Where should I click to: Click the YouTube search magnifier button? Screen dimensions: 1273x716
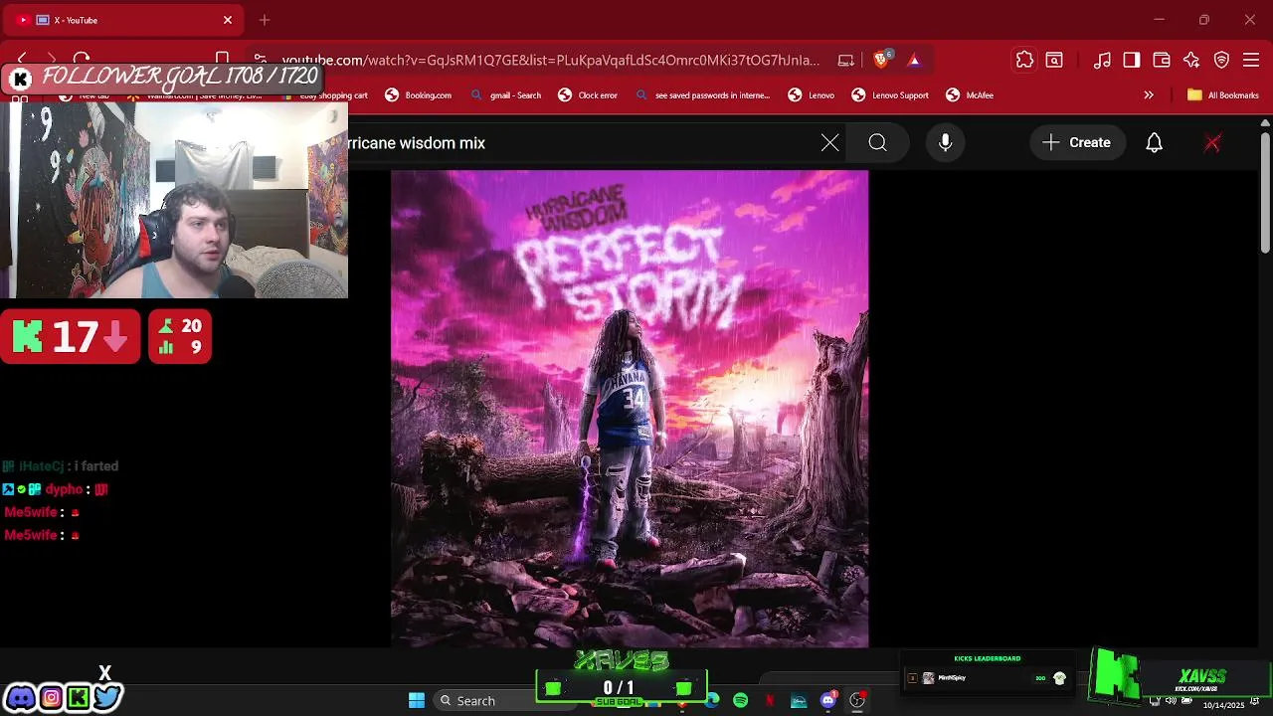click(877, 143)
